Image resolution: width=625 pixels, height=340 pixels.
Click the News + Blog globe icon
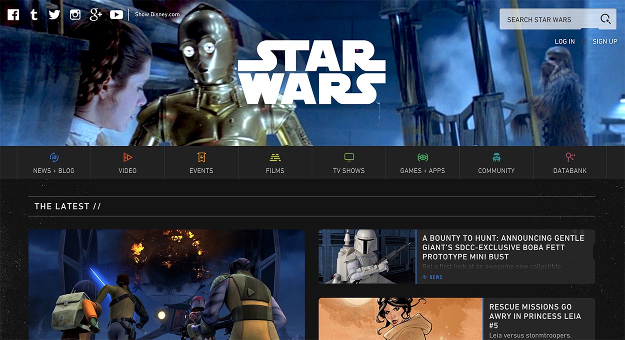click(54, 157)
